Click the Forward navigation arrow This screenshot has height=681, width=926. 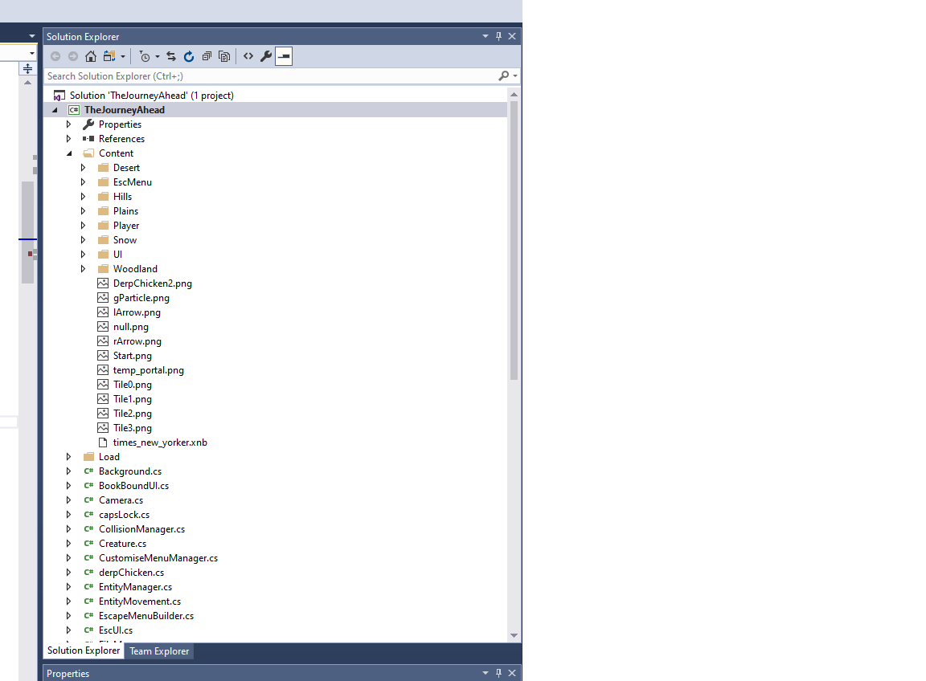pos(72,56)
